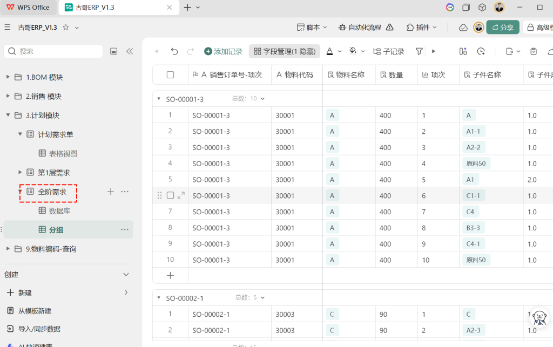Click the redo arrow icon
Screen dimensions: 553x347
[x=191, y=51]
